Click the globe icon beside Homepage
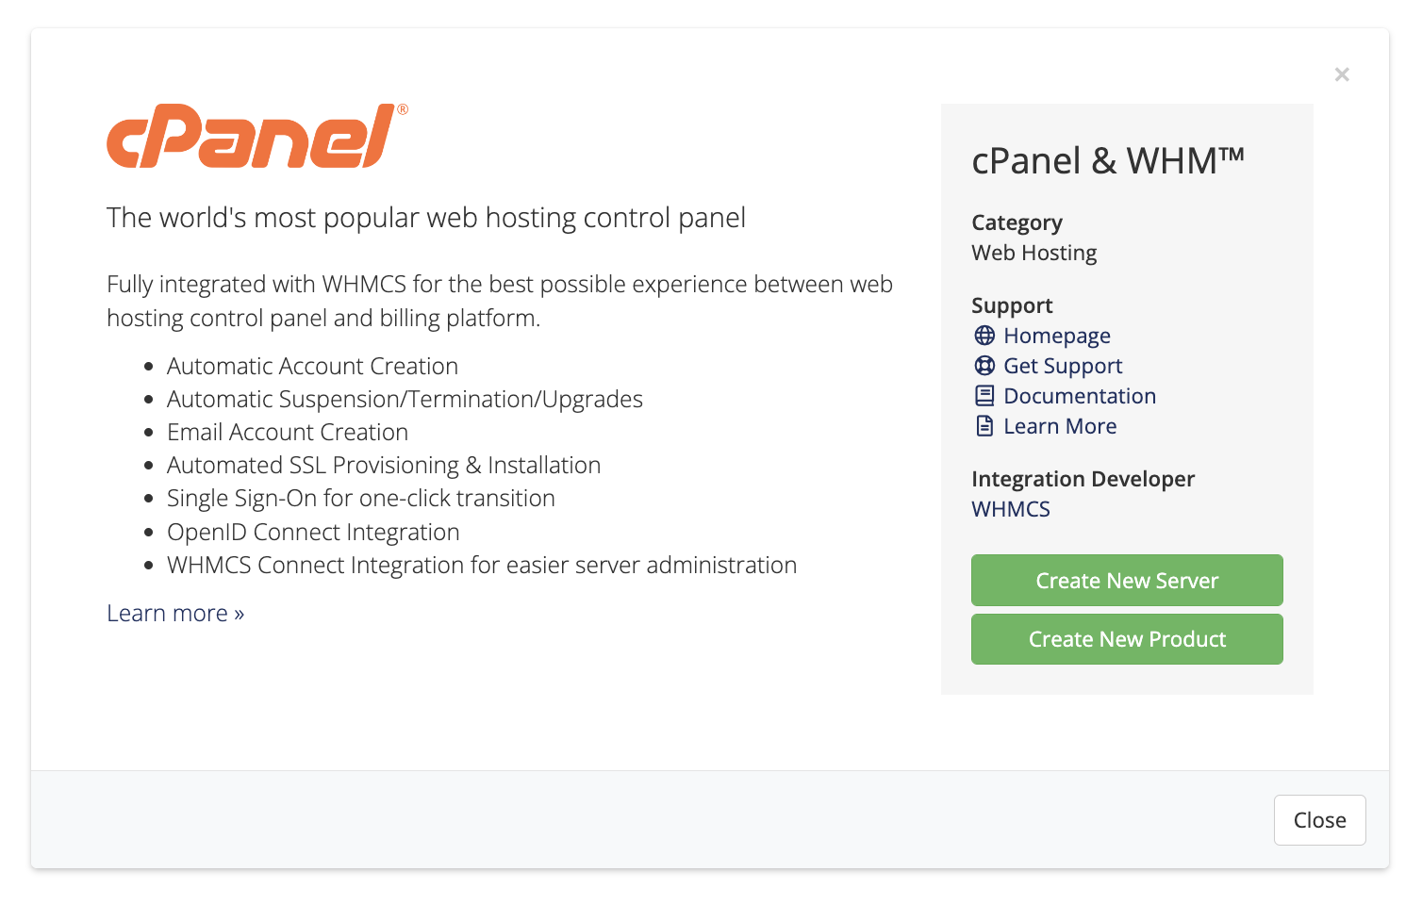Image resolution: width=1422 pixels, height=905 pixels. click(x=984, y=336)
